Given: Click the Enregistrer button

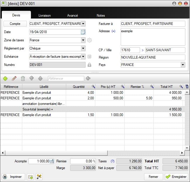Looking at the screenshot, I should (x=176, y=177).
